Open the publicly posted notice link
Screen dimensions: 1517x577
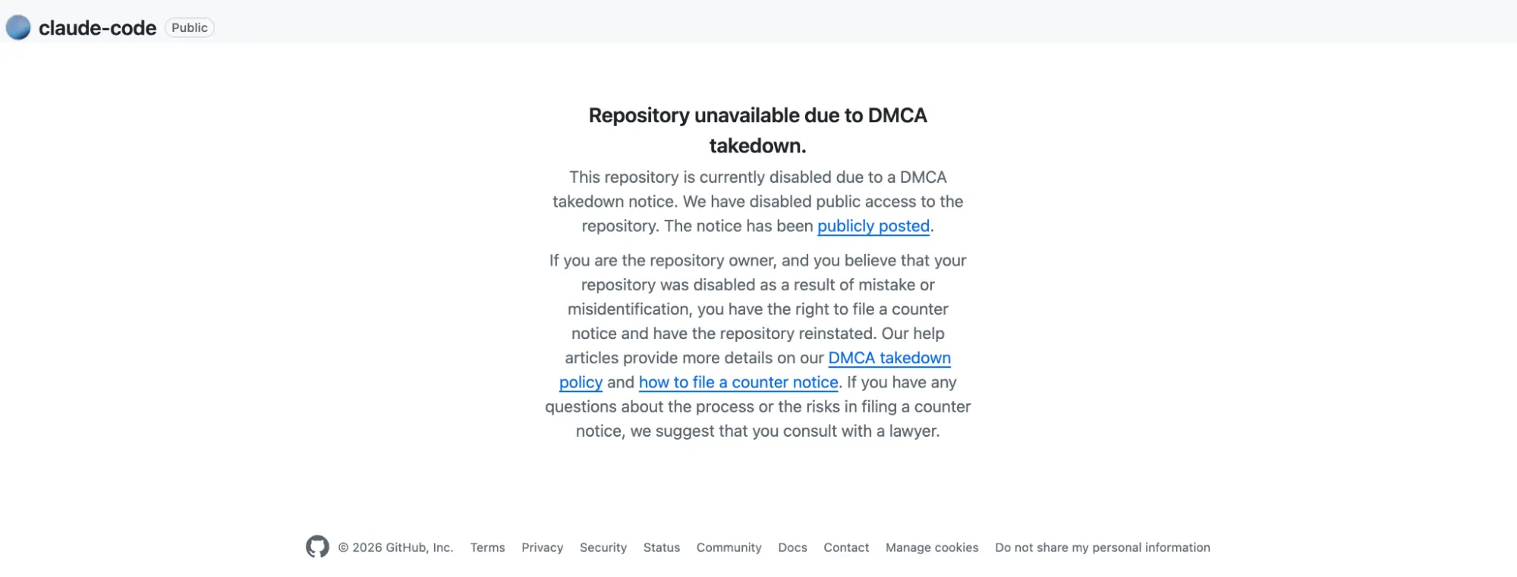tap(873, 226)
